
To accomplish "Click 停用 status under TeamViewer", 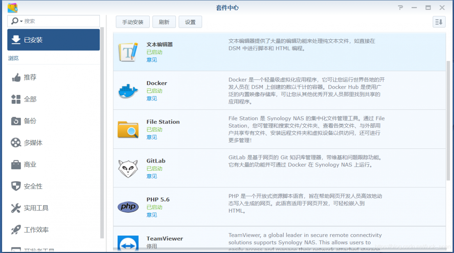I will click(152, 246).
